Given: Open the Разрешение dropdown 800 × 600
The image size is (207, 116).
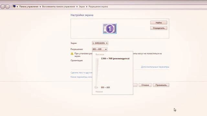Looking at the screenshot, I should tap(100, 49).
